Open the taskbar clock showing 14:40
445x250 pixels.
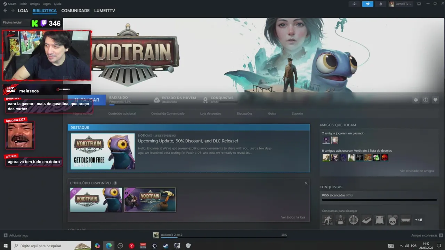pyautogui.click(x=426, y=246)
